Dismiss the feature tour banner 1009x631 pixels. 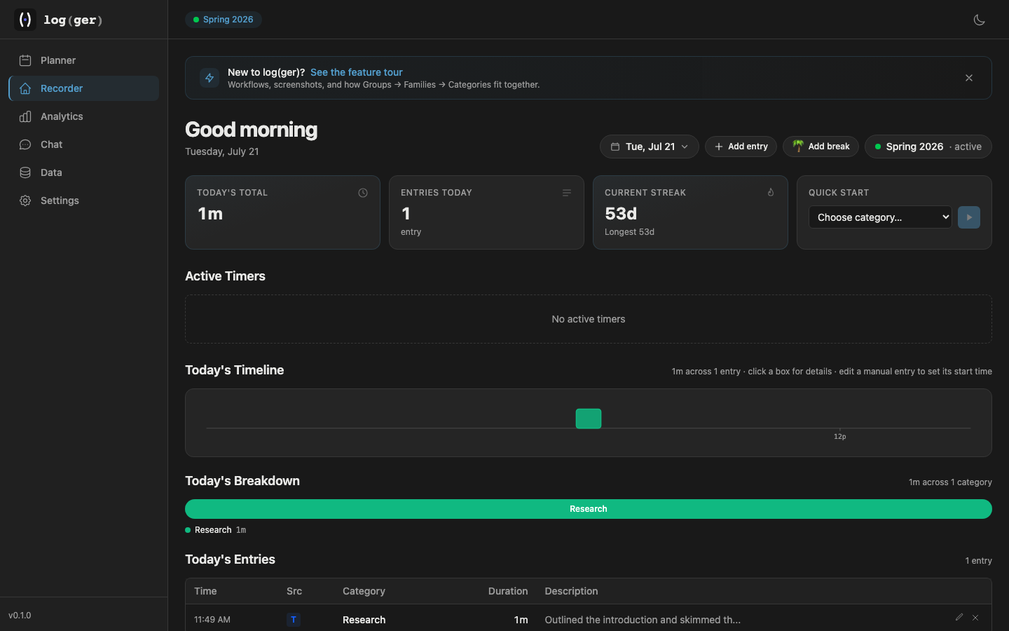click(x=969, y=78)
